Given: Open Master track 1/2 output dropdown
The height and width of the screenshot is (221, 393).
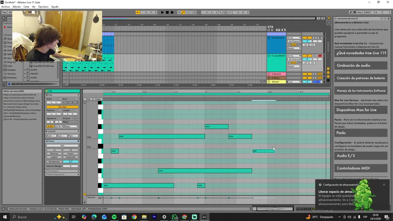Looking at the screenshot, I should click(x=294, y=82).
